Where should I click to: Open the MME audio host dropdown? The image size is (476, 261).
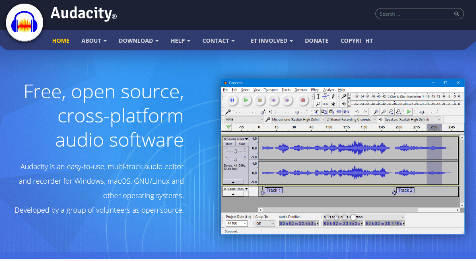point(244,120)
